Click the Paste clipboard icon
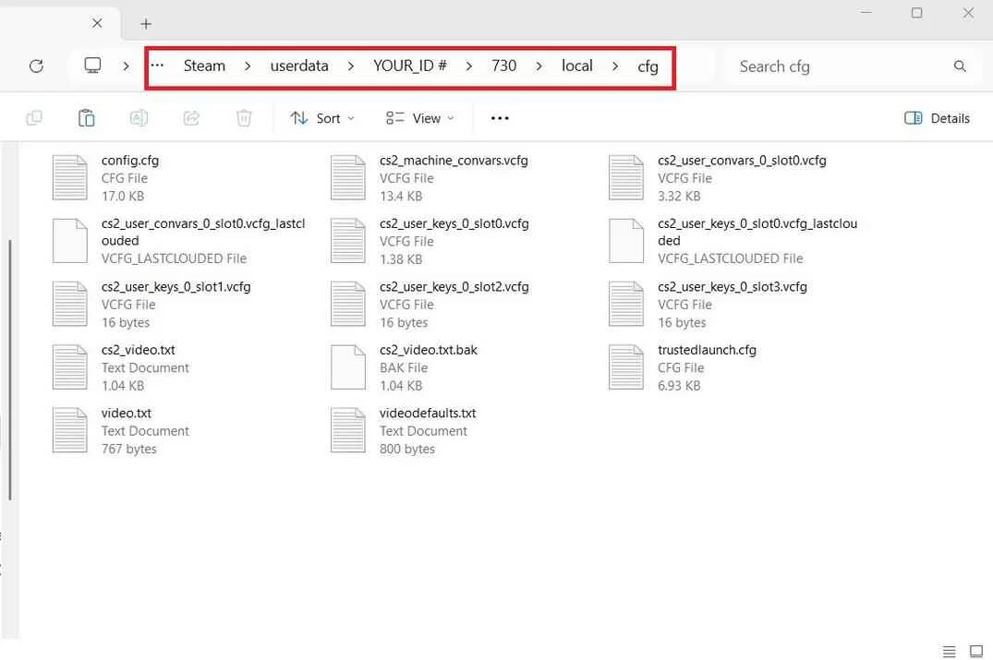The height and width of the screenshot is (660, 993). [x=86, y=118]
